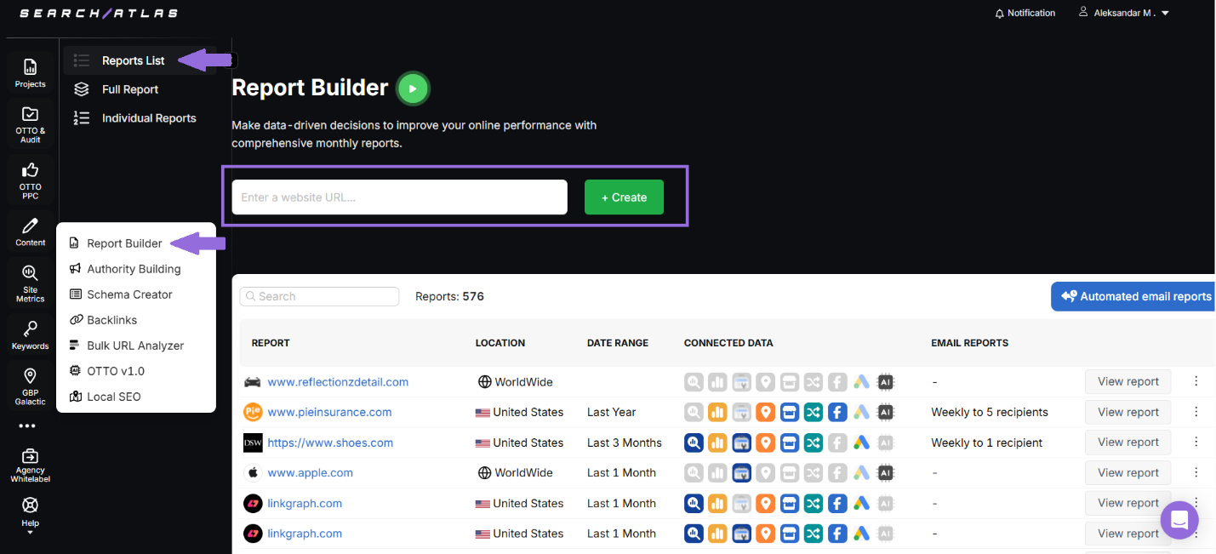Open the purple chat widget

click(1179, 520)
